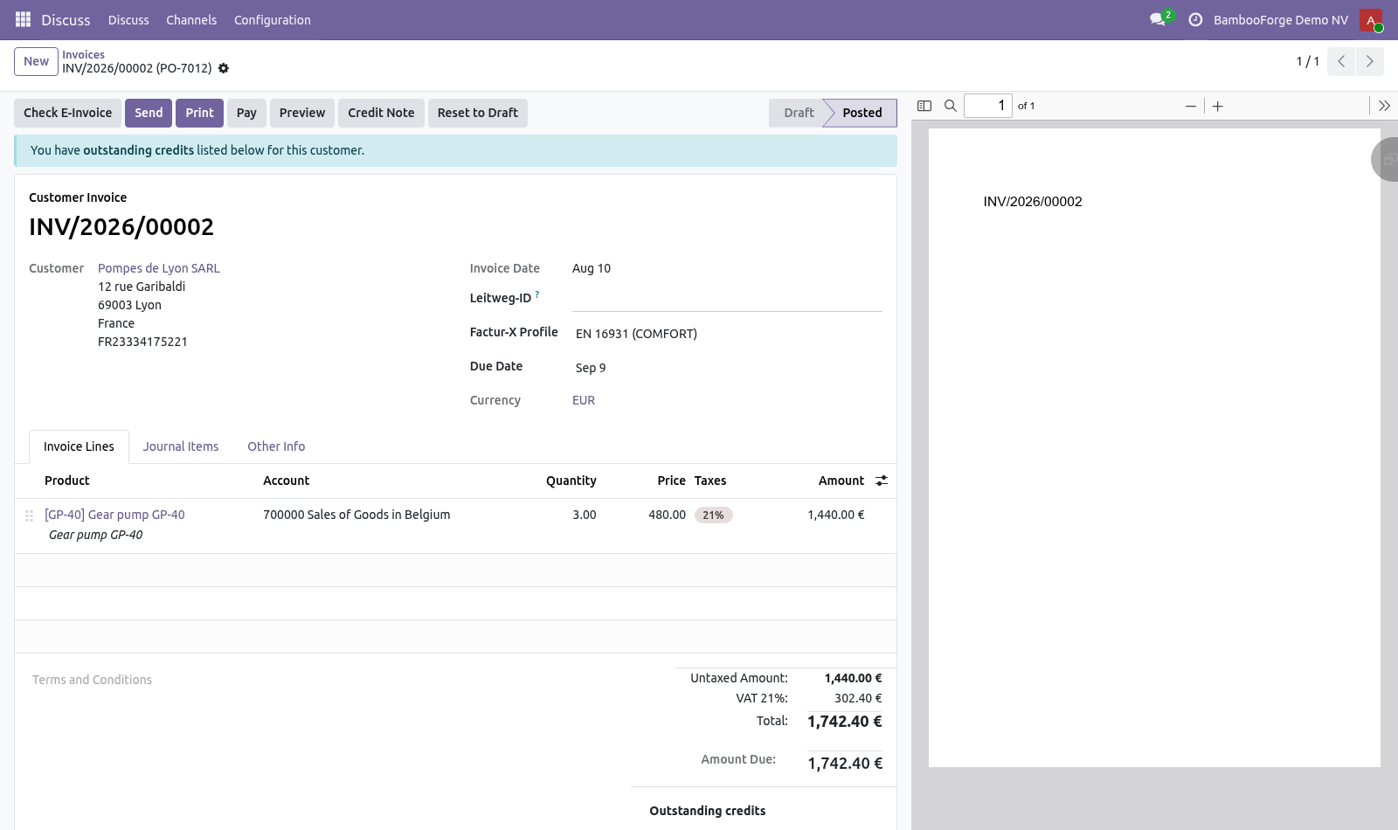Viewport: 1398px width, 830px height.
Task: Search within the PDF document
Action: [951, 106]
